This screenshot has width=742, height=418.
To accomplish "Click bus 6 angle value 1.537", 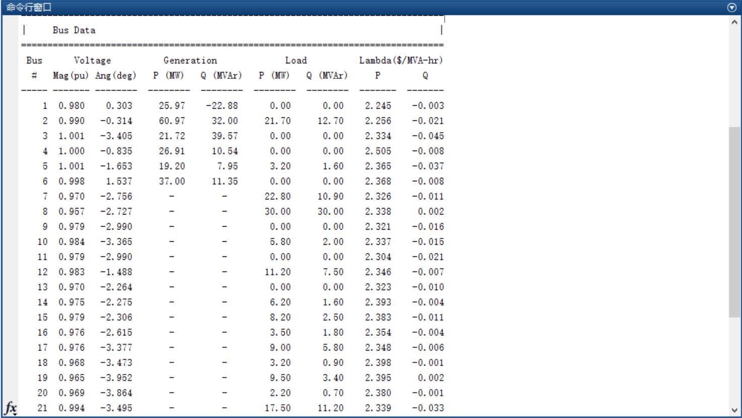I will (119, 181).
